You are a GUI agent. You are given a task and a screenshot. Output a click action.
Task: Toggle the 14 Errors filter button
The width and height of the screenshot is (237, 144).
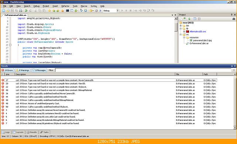(7, 70)
